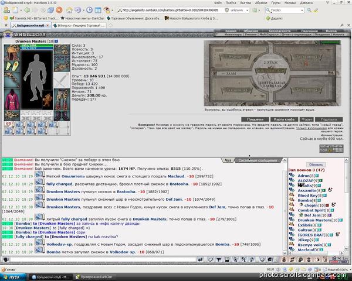Switch to Примерочная DarkClan taskbar window
Image resolution: width=352 pixels, height=281 pixels.
[94, 277]
